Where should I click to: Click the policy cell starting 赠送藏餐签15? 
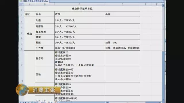pyautogui.click(x=80, y=89)
